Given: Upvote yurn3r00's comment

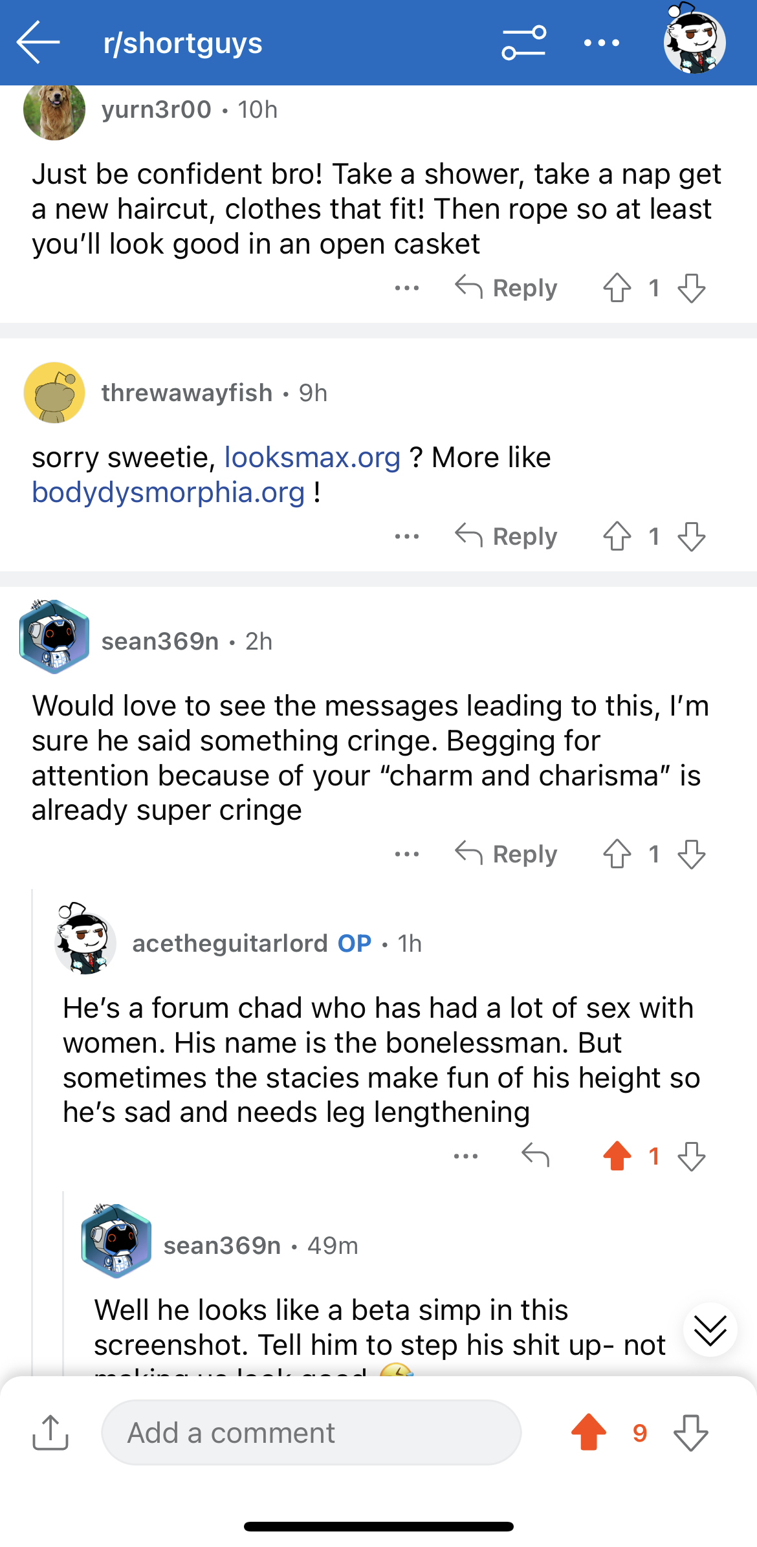Looking at the screenshot, I should [617, 288].
